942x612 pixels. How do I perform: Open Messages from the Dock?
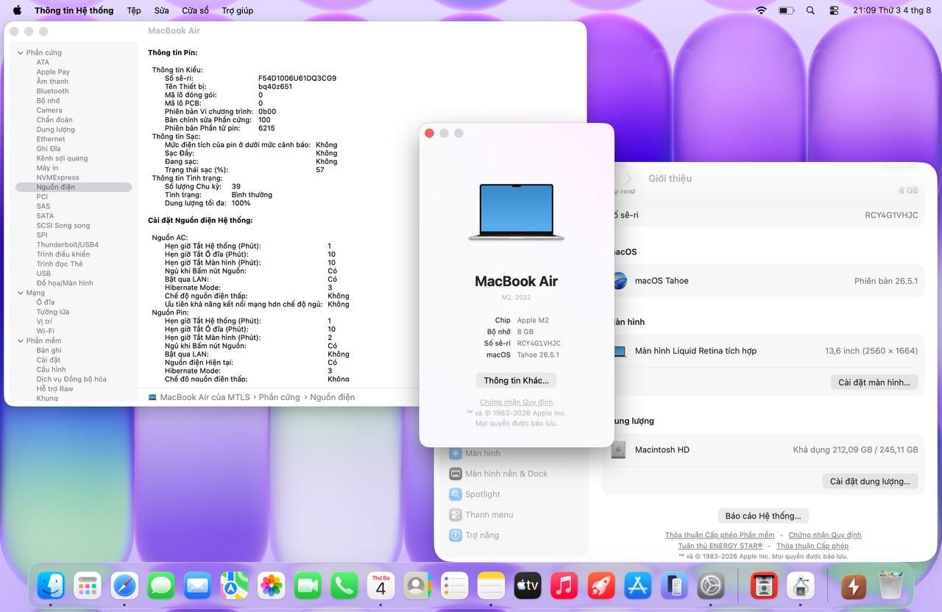click(160, 586)
